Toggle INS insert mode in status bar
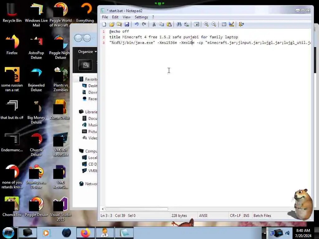 pos(246,216)
